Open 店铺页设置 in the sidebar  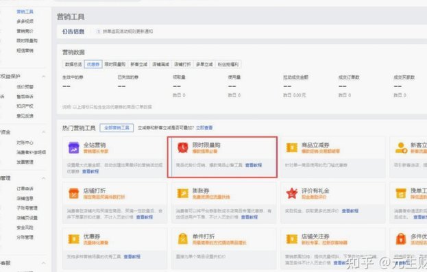(27, 218)
